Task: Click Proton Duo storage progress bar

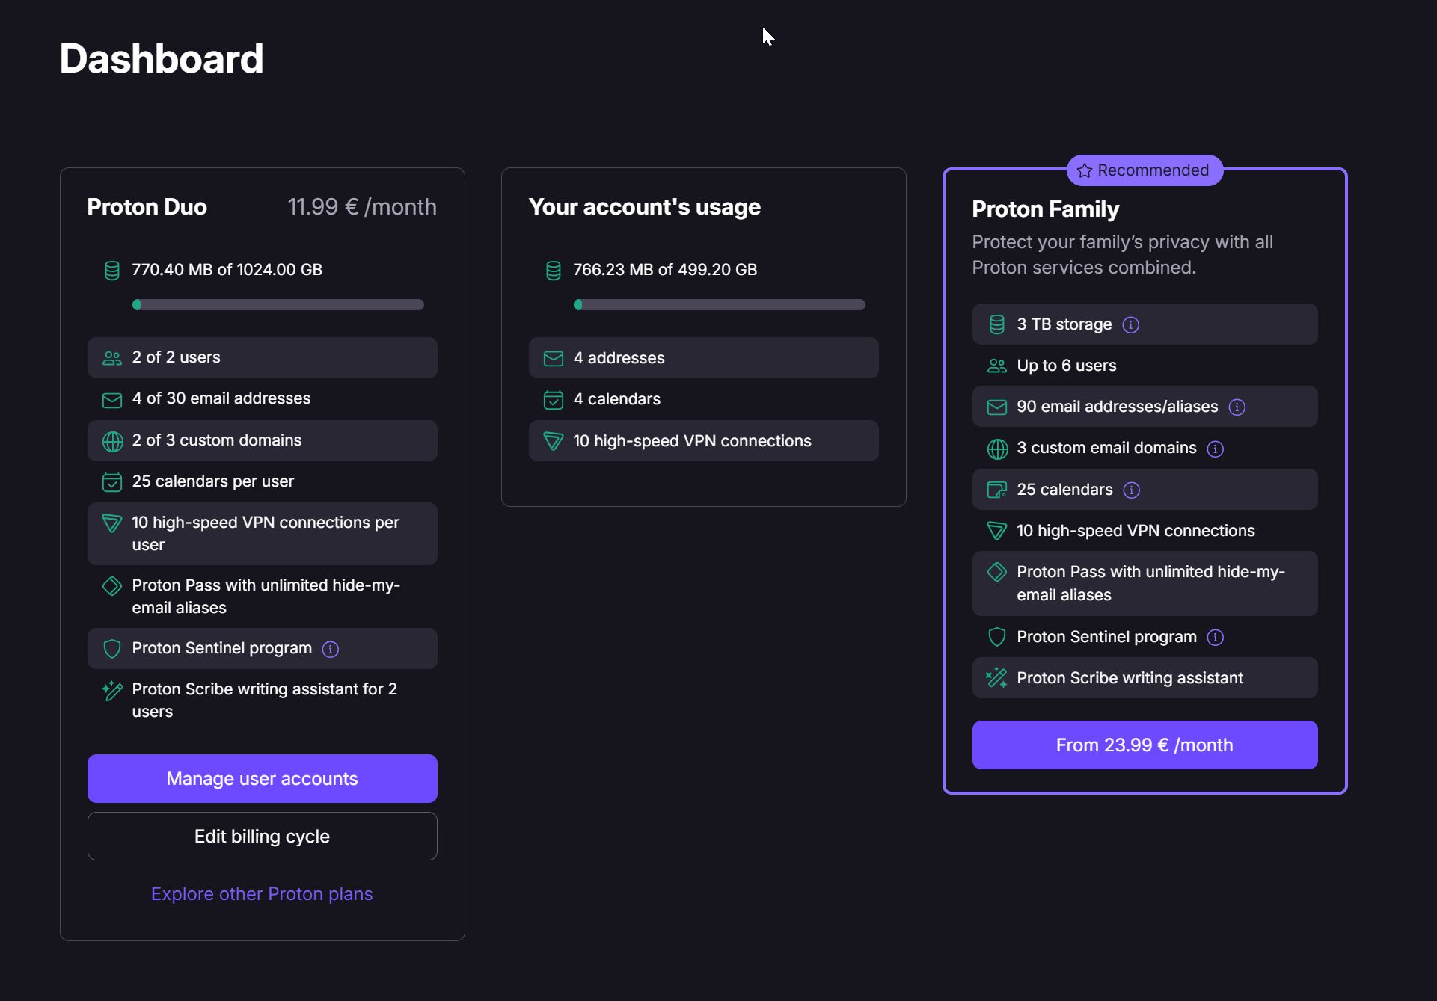Action: point(278,305)
